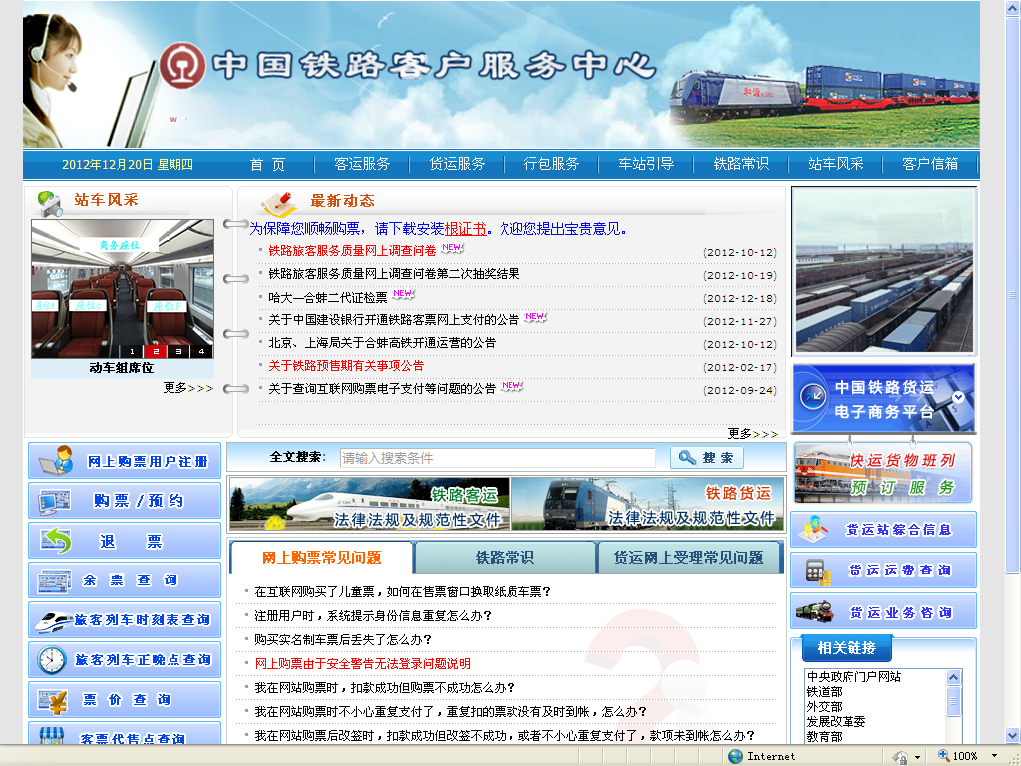Click the 全文搜索 input field

[x=498, y=458]
